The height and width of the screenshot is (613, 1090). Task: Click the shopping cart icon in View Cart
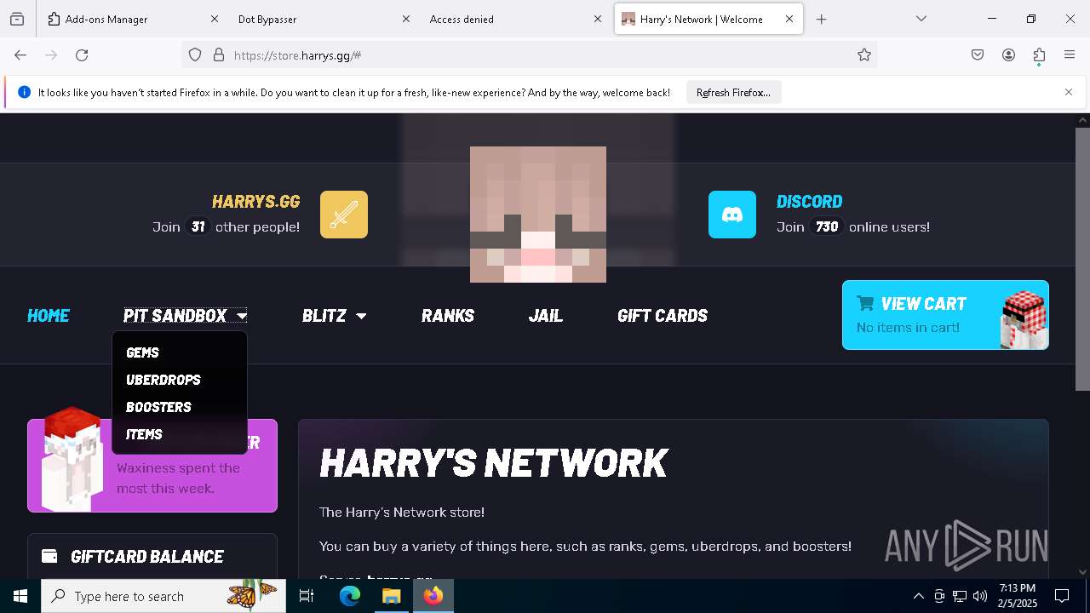[865, 303]
